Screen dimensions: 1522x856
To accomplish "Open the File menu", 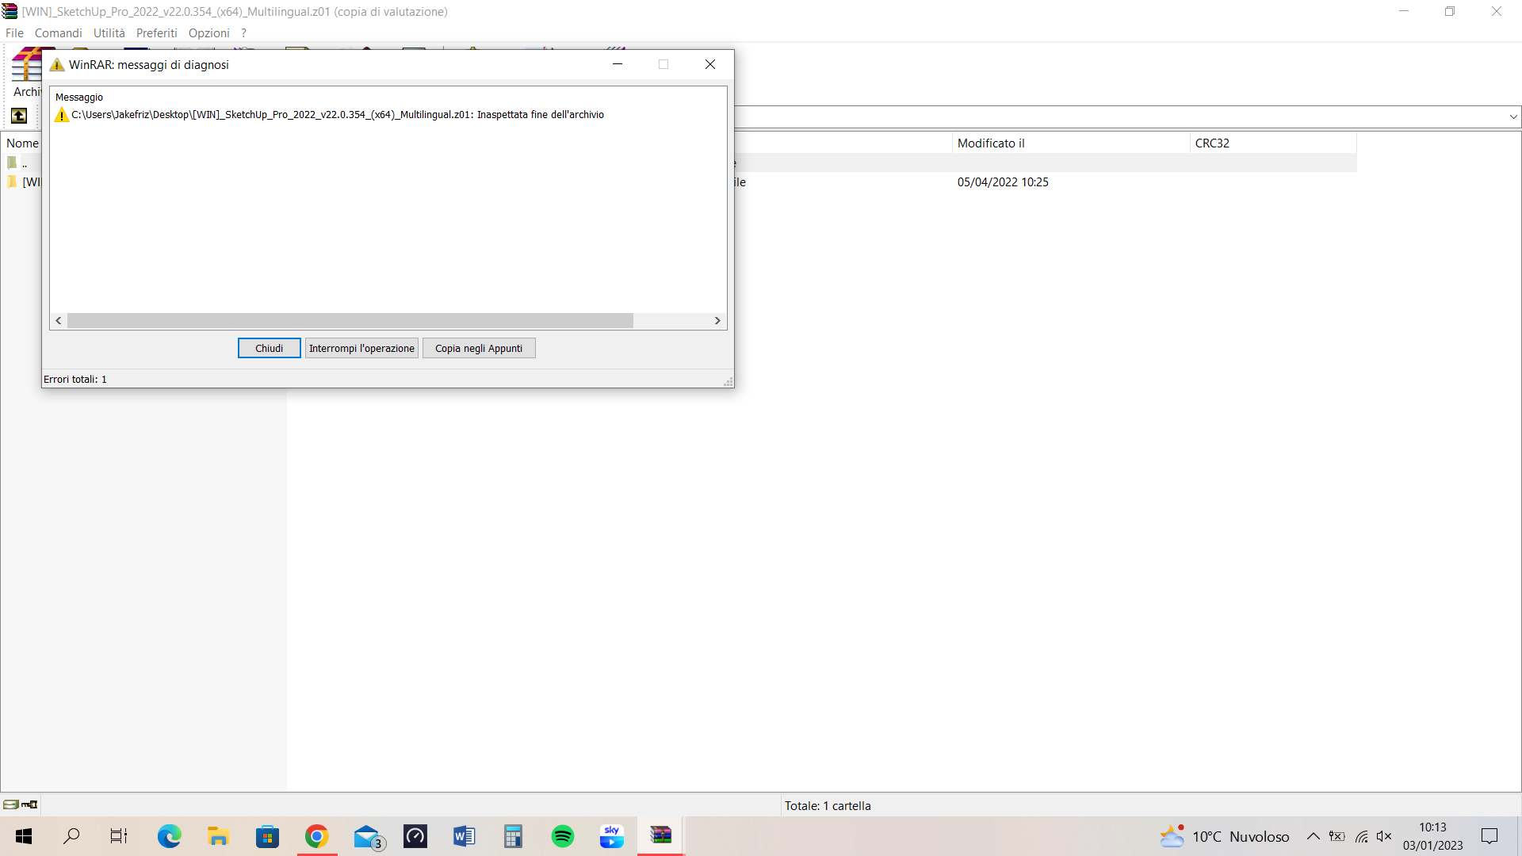I will (x=14, y=32).
